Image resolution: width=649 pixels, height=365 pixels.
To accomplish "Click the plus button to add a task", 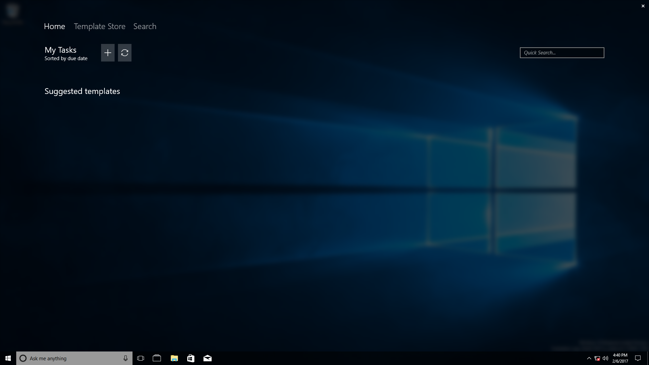I will (107, 53).
